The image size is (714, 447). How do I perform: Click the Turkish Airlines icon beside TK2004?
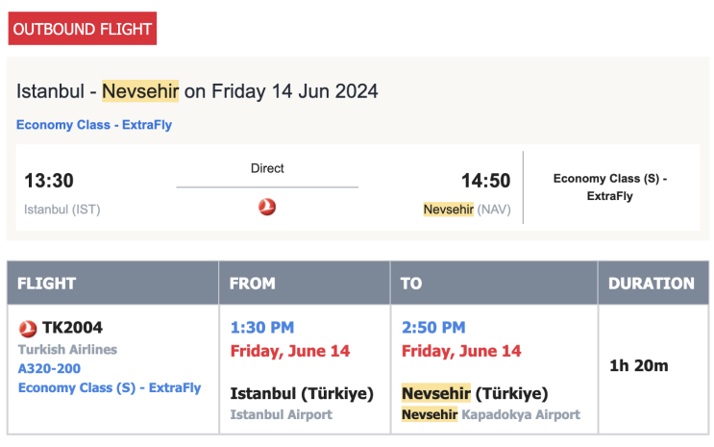(28, 328)
